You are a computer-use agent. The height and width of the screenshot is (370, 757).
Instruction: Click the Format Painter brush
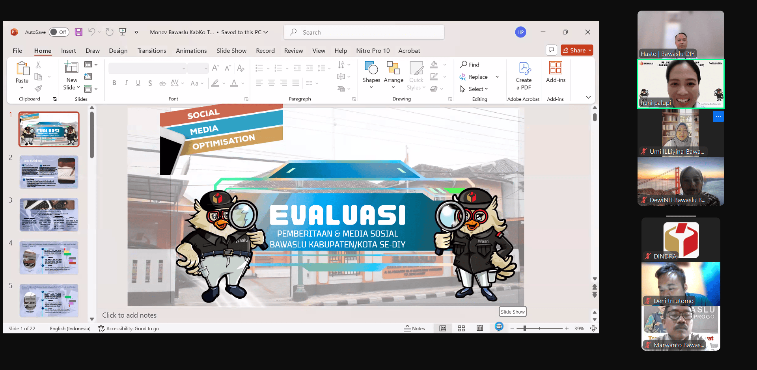click(x=39, y=89)
